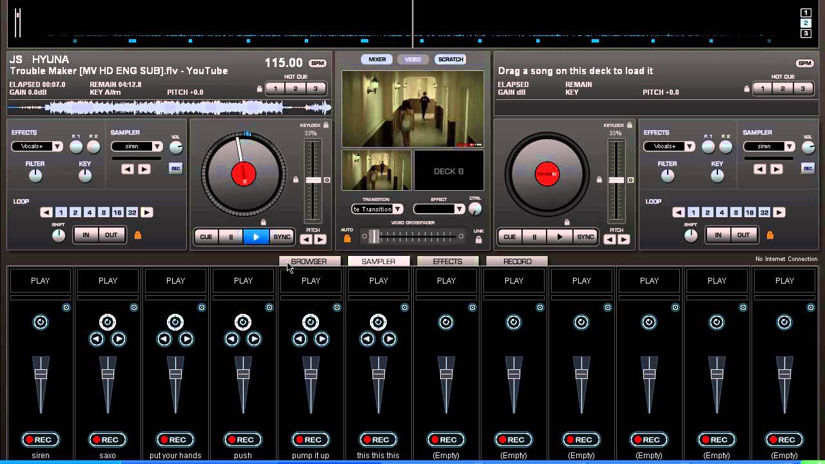This screenshot has height=464, width=825.
Task: Set right deck loop length to 8
Action: (x=736, y=212)
